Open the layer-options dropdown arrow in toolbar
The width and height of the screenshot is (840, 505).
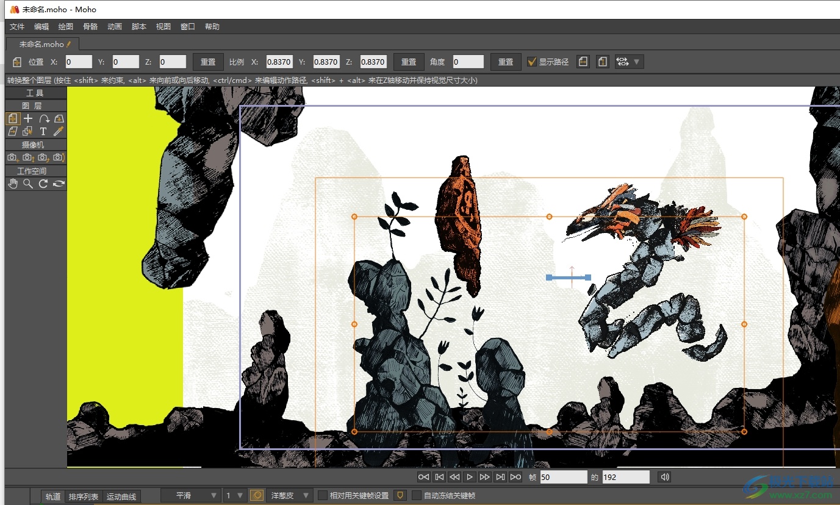pos(637,62)
